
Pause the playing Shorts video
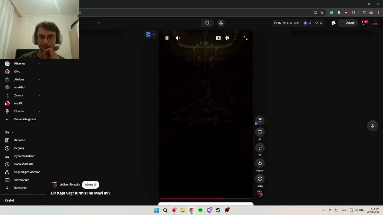(167, 38)
